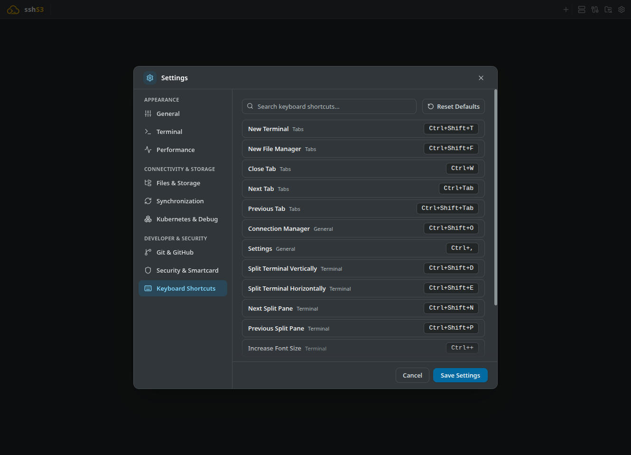The width and height of the screenshot is (631, 455).
Task: Switch to the Performance section
Action: pos(183,150)
